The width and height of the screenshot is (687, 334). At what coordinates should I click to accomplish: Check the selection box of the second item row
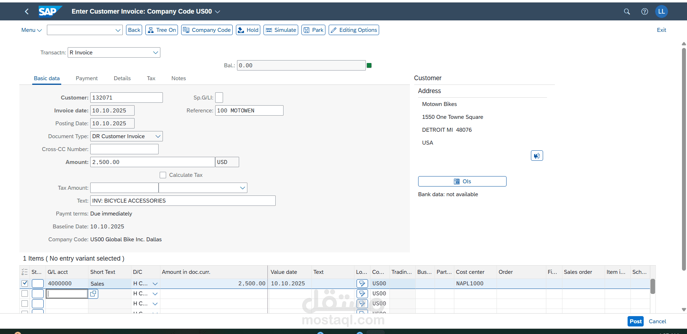(x=25, y=294)
